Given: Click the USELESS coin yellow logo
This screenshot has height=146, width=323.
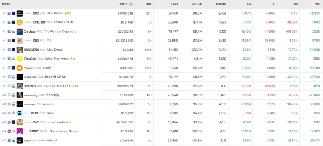Looking at the screenshot, I should coord(20,23).
